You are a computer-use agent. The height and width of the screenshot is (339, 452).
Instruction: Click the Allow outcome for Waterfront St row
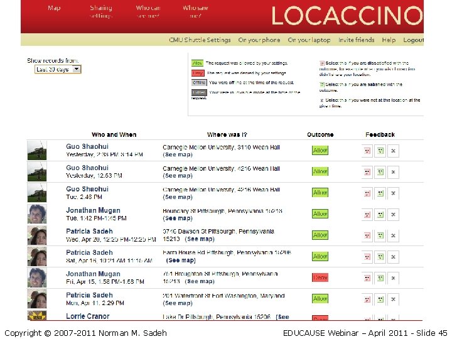click(320, 299)
